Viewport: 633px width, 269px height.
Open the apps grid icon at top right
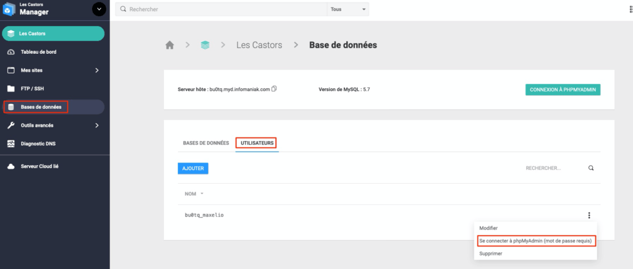[631, 9]
